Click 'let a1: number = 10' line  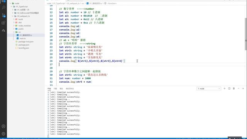(x=80, y=12)
